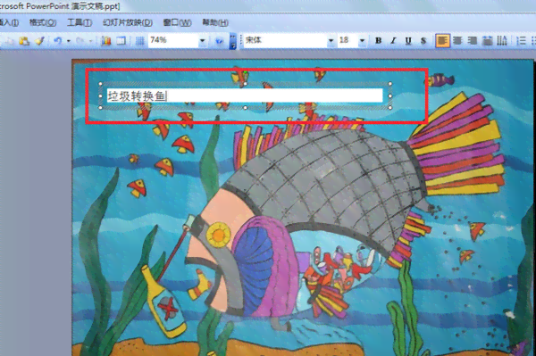The height and width of the screenshot is (356, 536).
Task: Open the blue Help icon
Action: pos(220,41)
